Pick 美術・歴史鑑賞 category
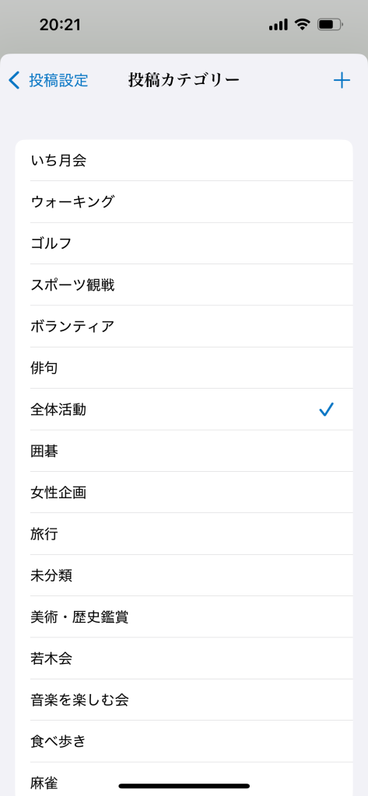This screenshot has height=796, width=368. [x=184, y=616]
